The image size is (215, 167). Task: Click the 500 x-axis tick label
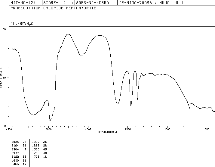[x=207, y=129]
